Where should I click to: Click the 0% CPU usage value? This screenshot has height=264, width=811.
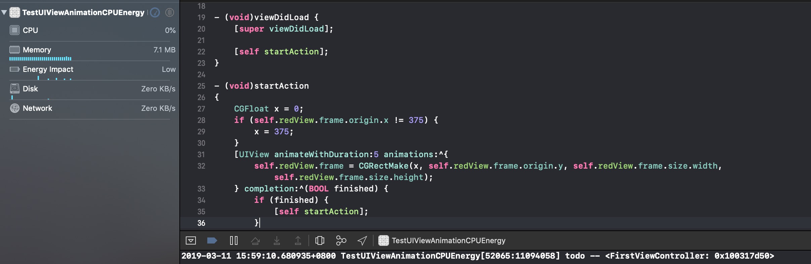pos(170,30)
